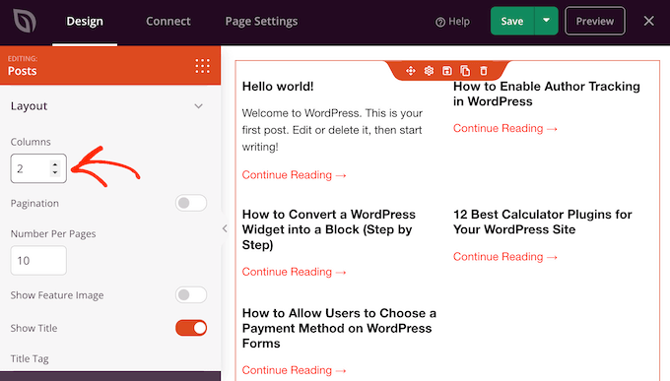Image resolution: width=670 pixels, height=381 pixels.
Task: Collapse the left settings panel arrow
Action: (x=225, y=228)
